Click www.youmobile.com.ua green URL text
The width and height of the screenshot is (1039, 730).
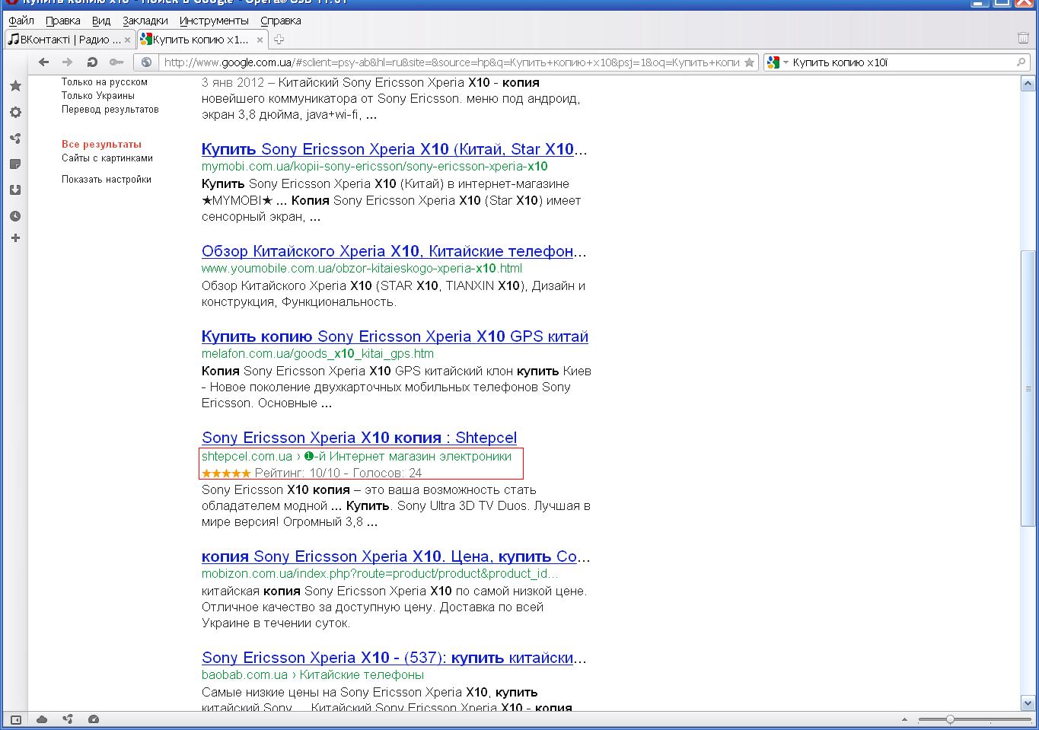[362, 269]
